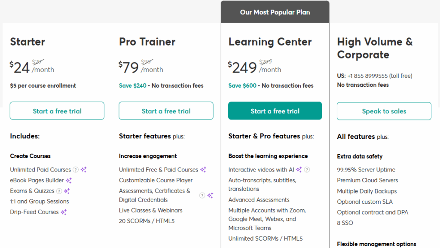Open help icon for Assessments, Certificates & Digital Credentials

(202, 196)
